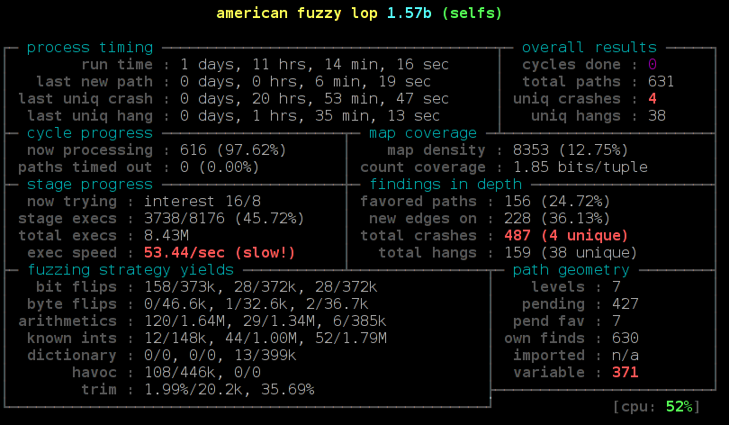The width and height of the screenshot is (729, 425).
Task: Click the total hangs value '159 (38 unique)'
Action: pos(571,253)
